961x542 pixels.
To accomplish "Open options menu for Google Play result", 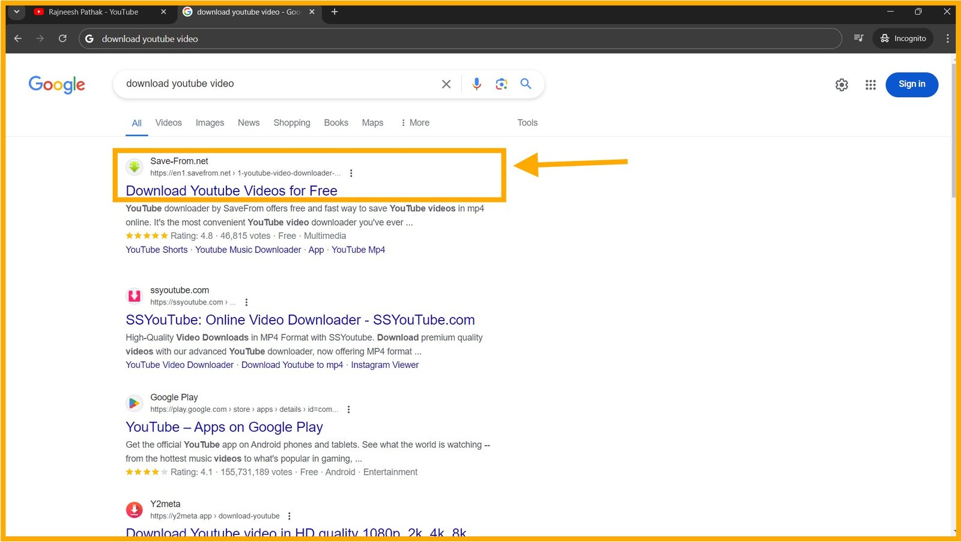I will (x=348, y=409).
